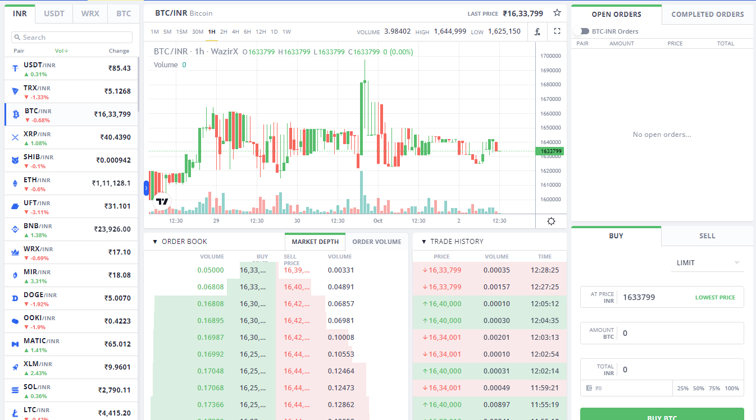This screenshot has height=420, width=756.
Task: Collapse the ORDER BOOK panel
Action: (154, 242)
